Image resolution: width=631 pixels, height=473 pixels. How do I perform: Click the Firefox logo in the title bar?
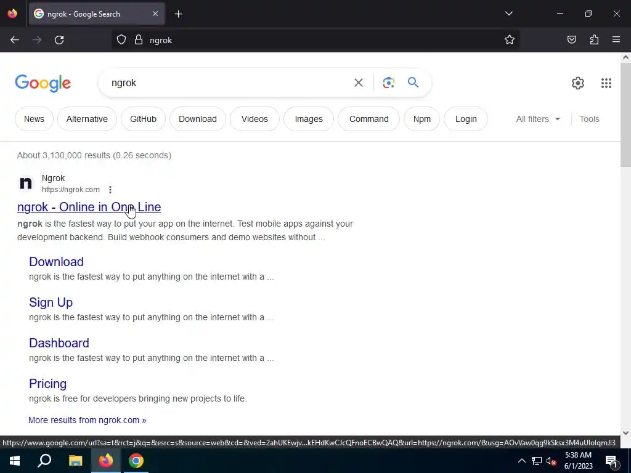pyautogui.click(x=12, y=14)
